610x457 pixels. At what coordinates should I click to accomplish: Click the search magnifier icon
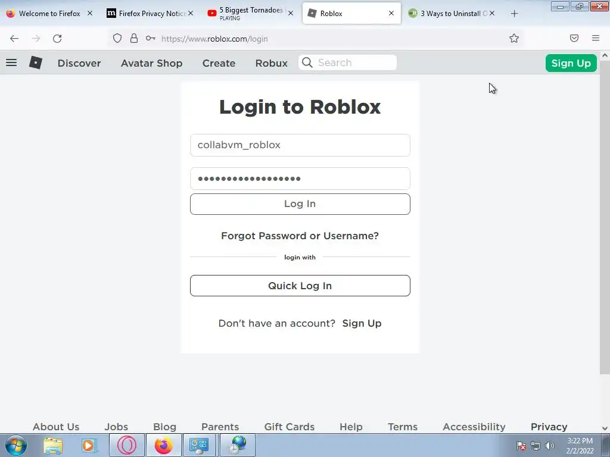307,62
